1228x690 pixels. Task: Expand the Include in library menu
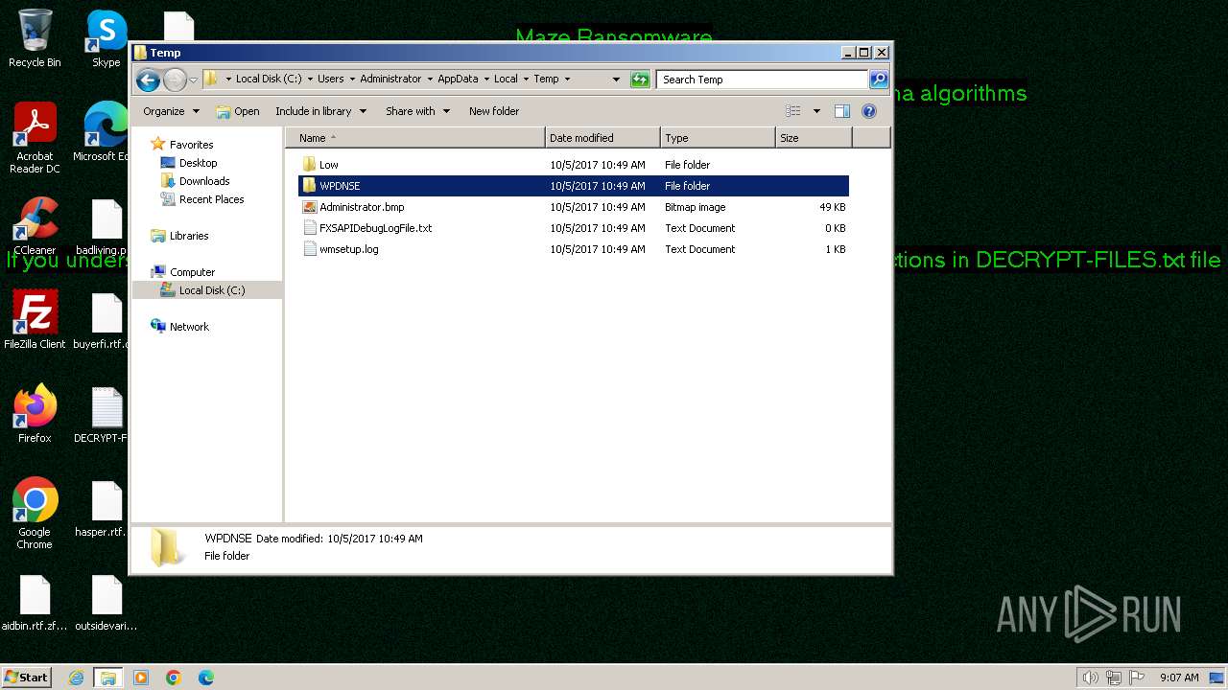pos(320,111)
